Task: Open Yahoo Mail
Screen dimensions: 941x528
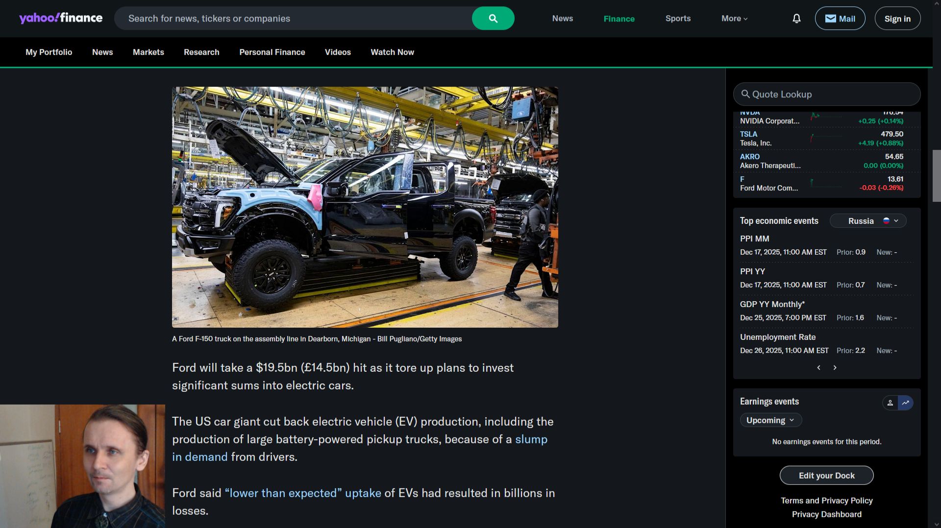Action: (x=840, y=19)
